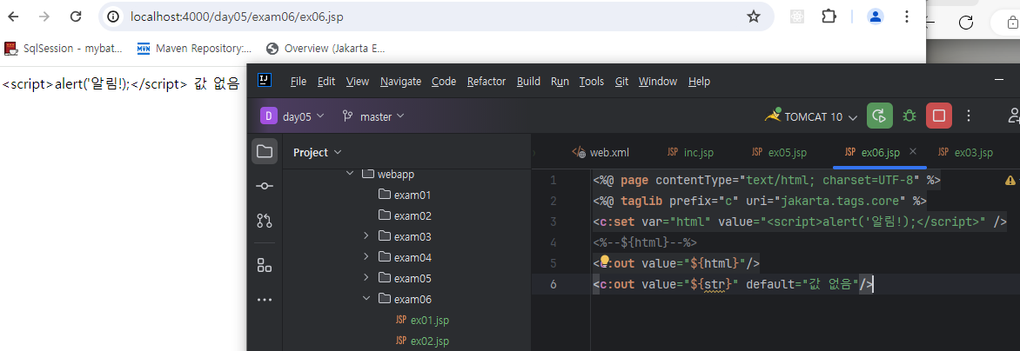Select the exam01 folder

pyautogui.click(x=405, y=195)
